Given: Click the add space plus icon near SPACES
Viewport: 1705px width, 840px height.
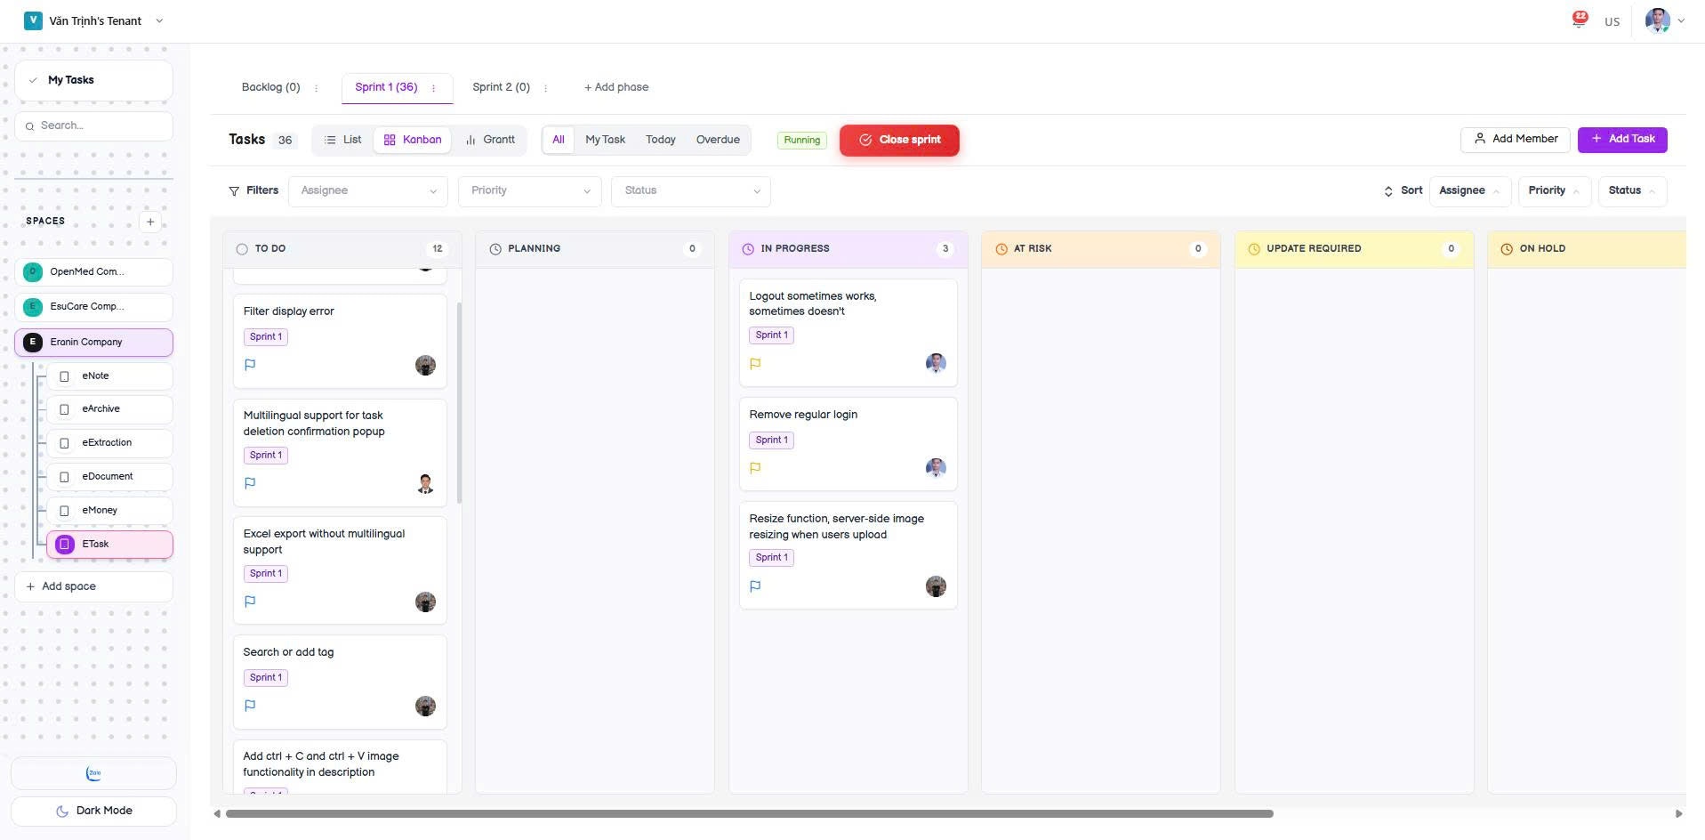Looking at the screenshot, I should 150,222.
